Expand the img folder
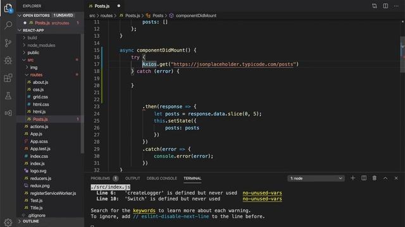 click(34, 67)
